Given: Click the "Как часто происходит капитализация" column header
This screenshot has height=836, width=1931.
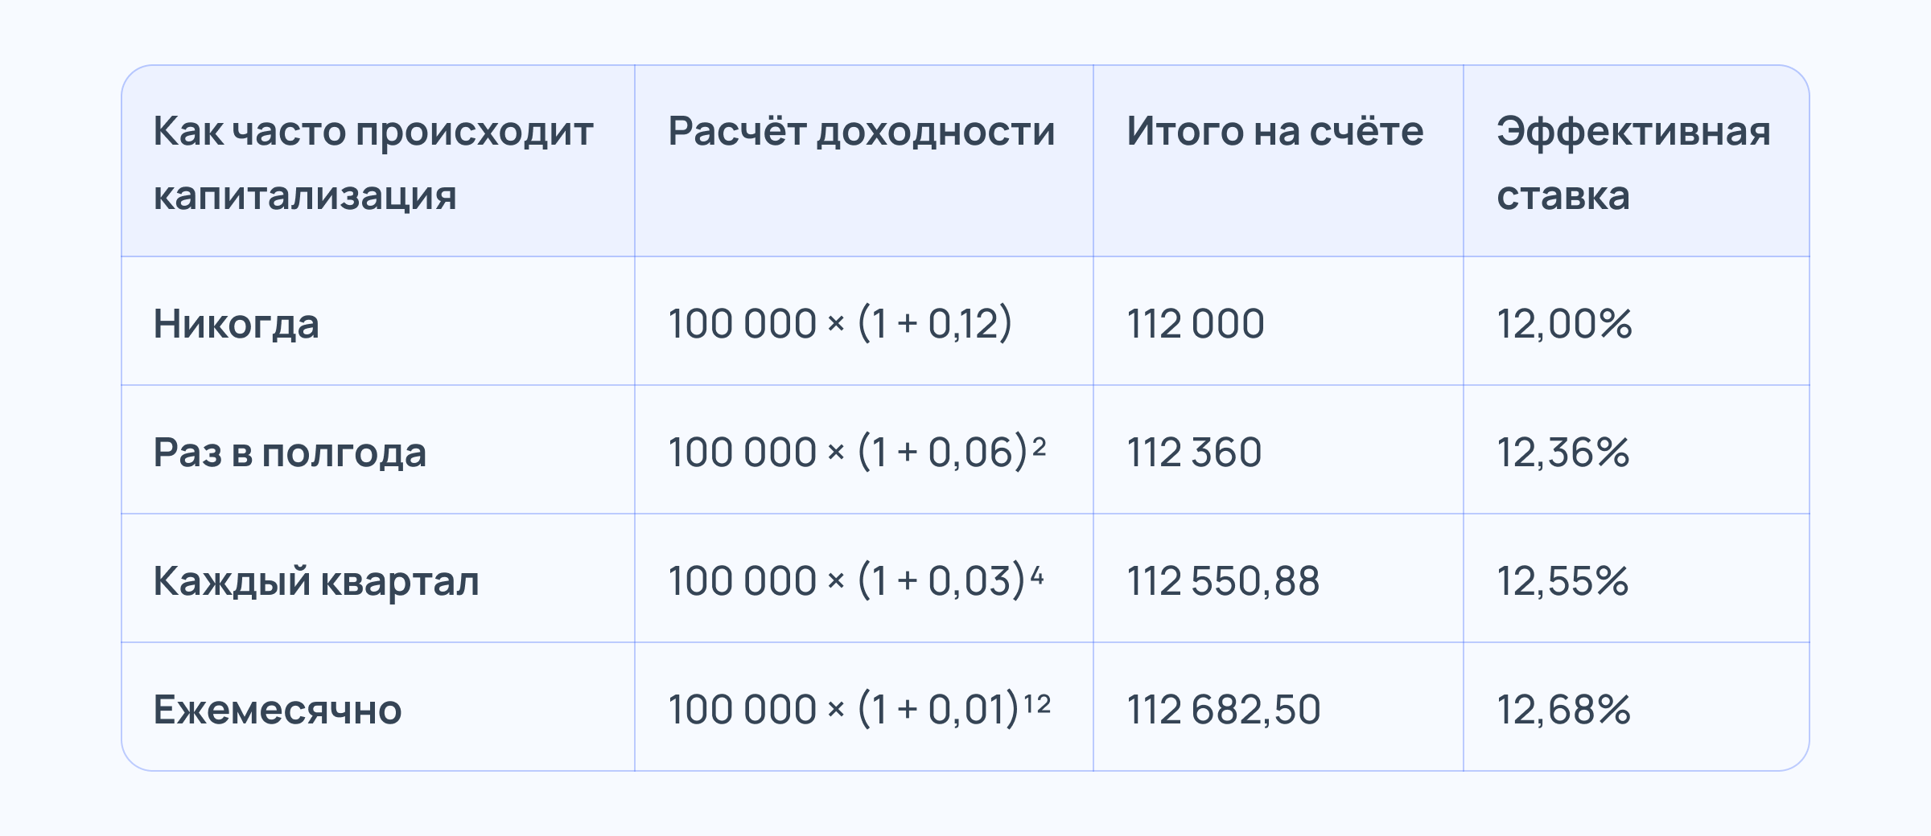Looking at the screenshot, I should (x=373, y=162).
